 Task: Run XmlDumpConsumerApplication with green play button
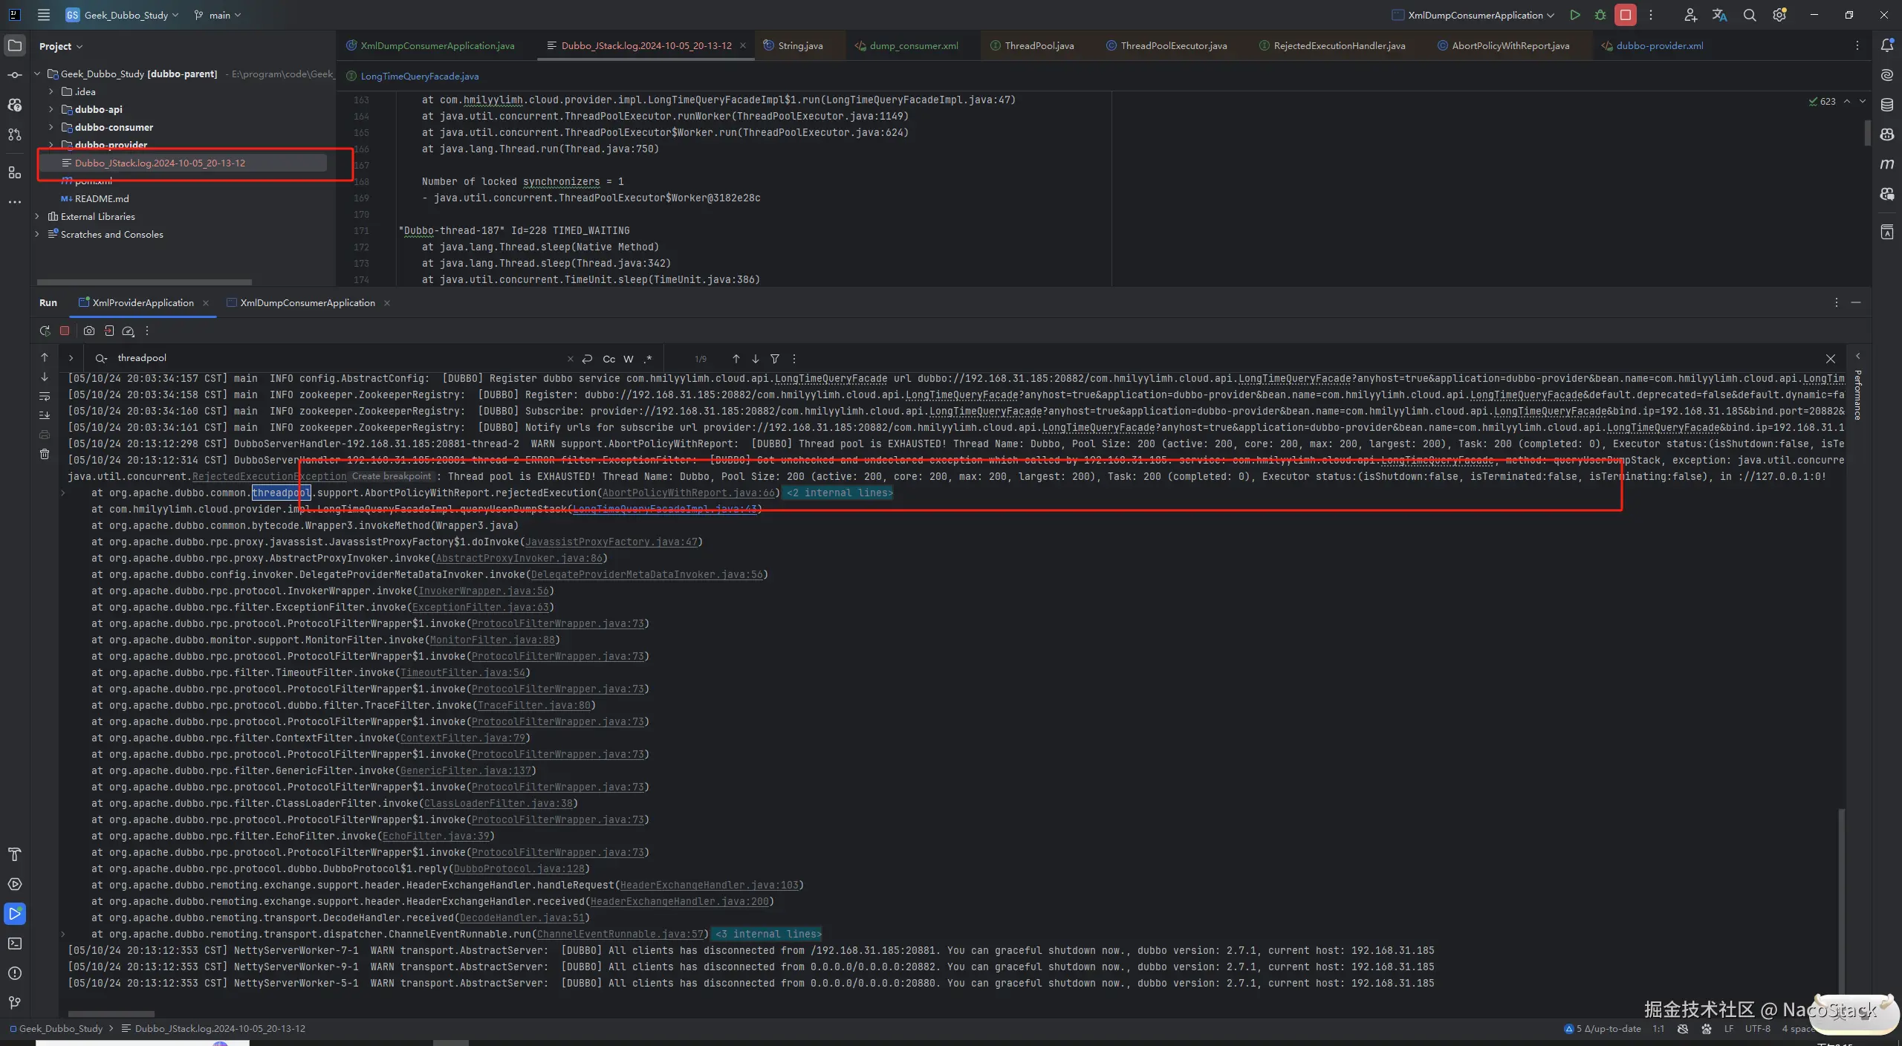1574,15
